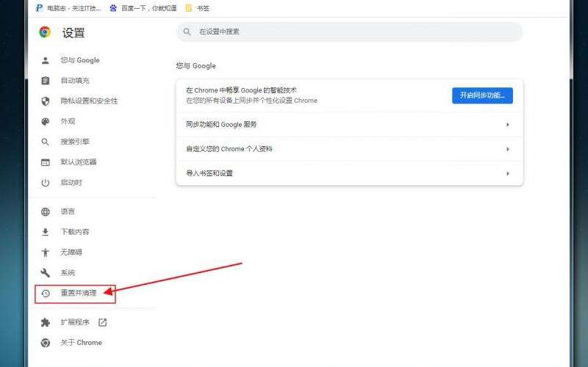Click the Chrome logo beside 设置
Viewport: 588px width, 367px height.
(x=45, y=32)
